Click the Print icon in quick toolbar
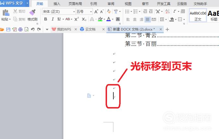This screenshot has width=219, height=139. 20,29
